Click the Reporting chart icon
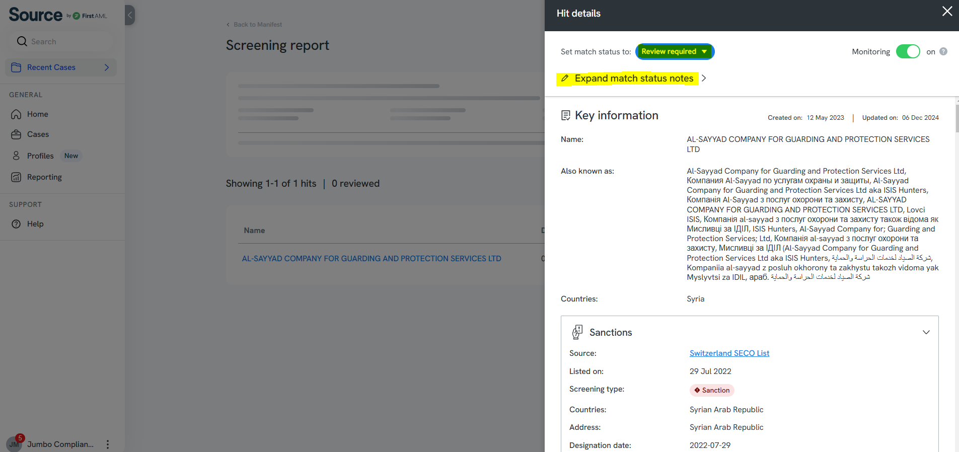This screenshot has width=959, height=452. click(16, 177)
